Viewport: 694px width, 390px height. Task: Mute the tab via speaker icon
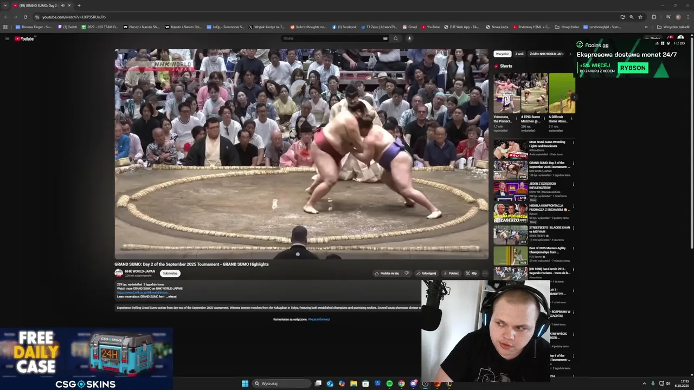coord(62,5)
